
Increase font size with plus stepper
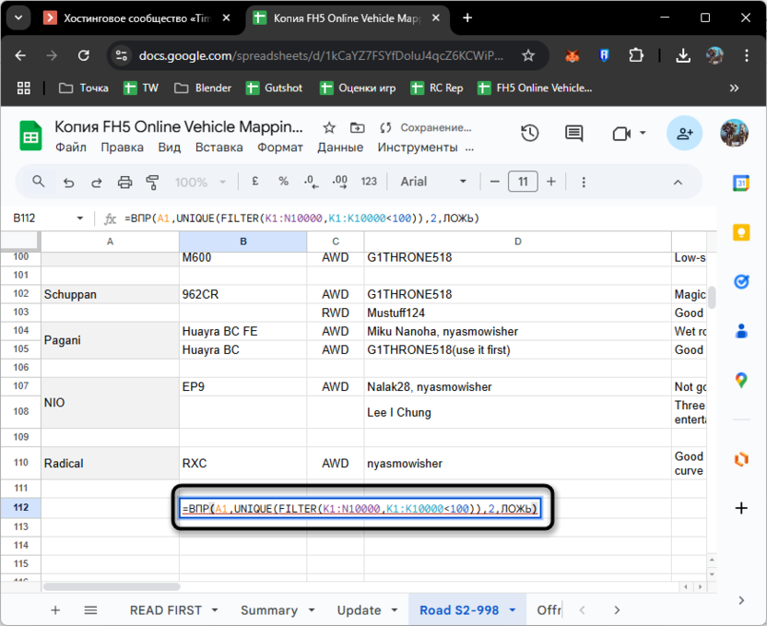pos(551,182)
